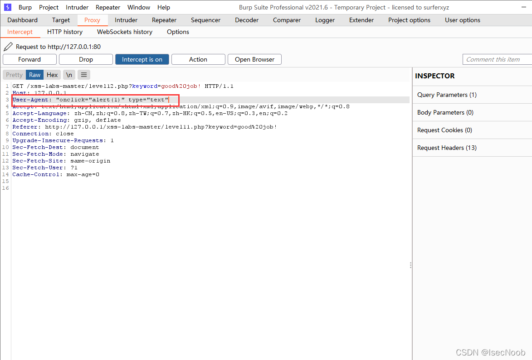The width and height of the screenshot is (532, 360).
Task: Open the Project options tab
Action: (409, 20)
